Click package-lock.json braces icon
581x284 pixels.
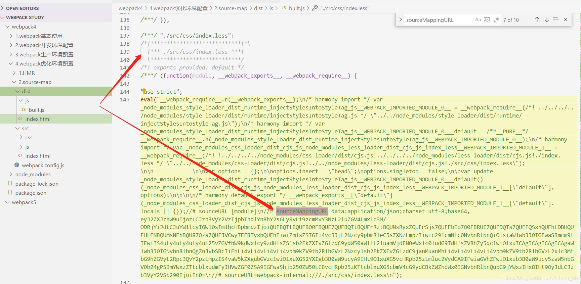[x=10, y=184]
